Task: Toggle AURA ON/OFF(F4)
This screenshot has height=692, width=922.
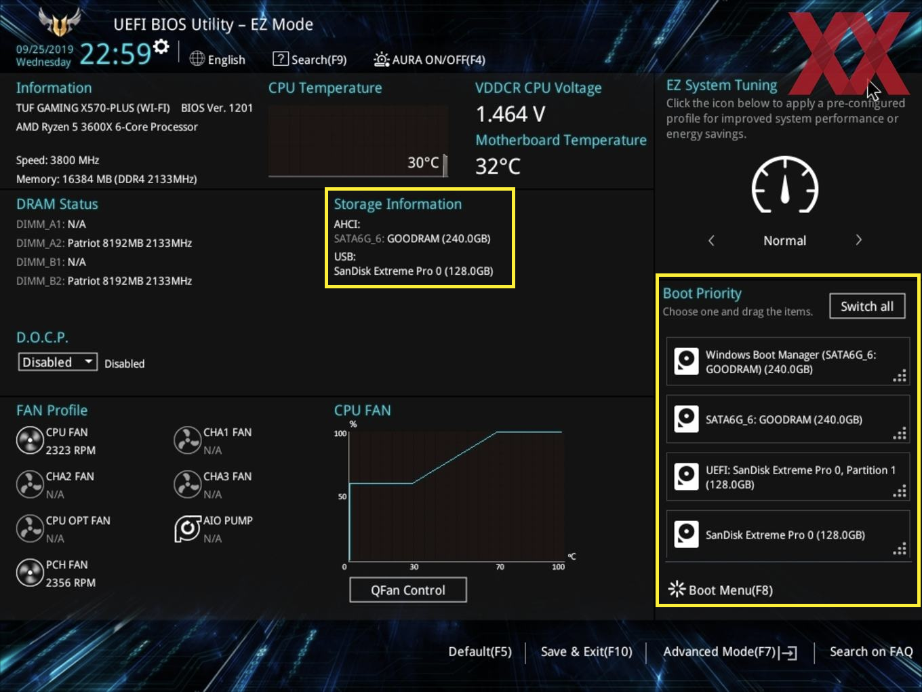Action: coord(429,60)
